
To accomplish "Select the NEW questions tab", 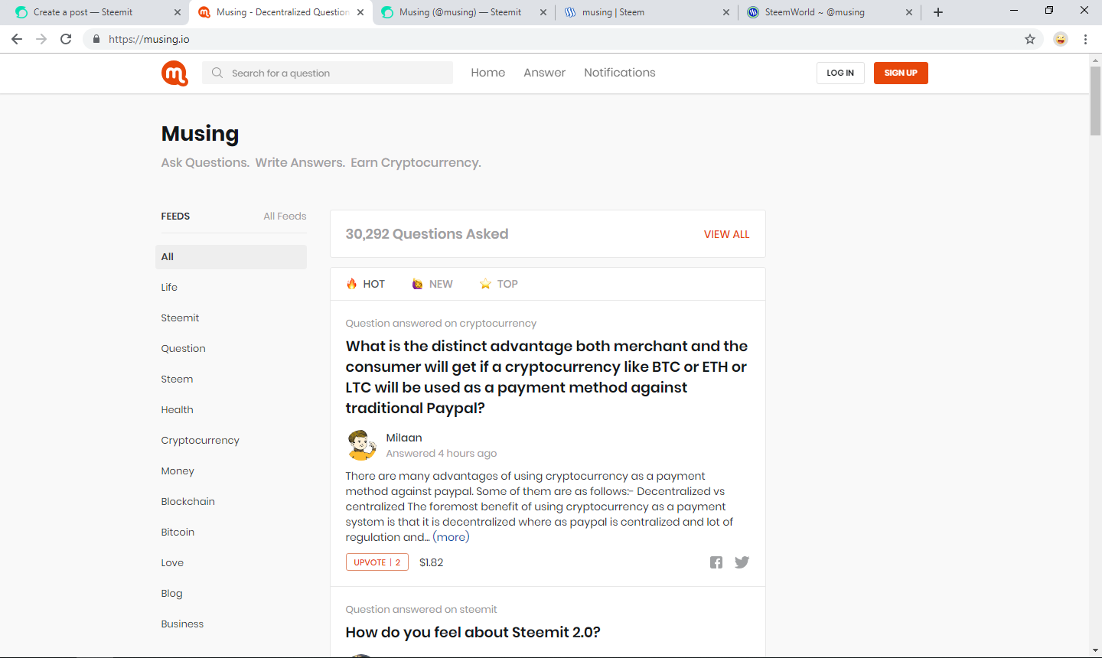I will pyautogui.click(x=432, y=284).
